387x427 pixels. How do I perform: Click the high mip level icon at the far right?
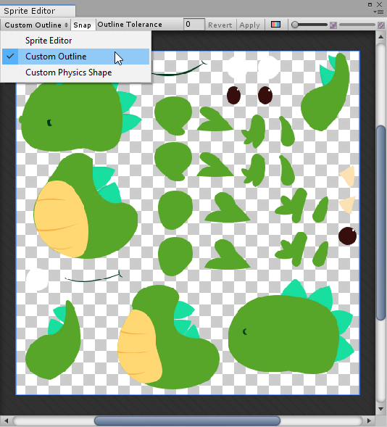pos(381,25)
